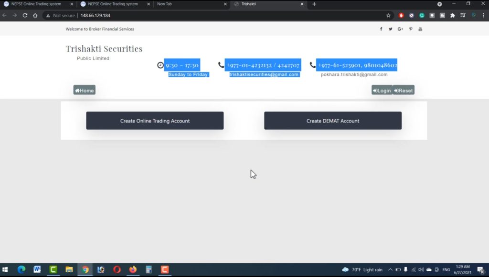Select the Sunday to Friday text

coord(188,75)
